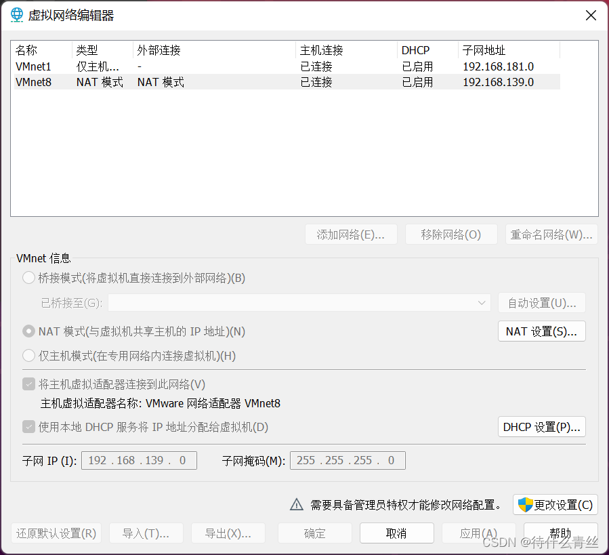Click 仅主机... type cell of VMnet1
This screenshot has width=609, height=555.
98,66
